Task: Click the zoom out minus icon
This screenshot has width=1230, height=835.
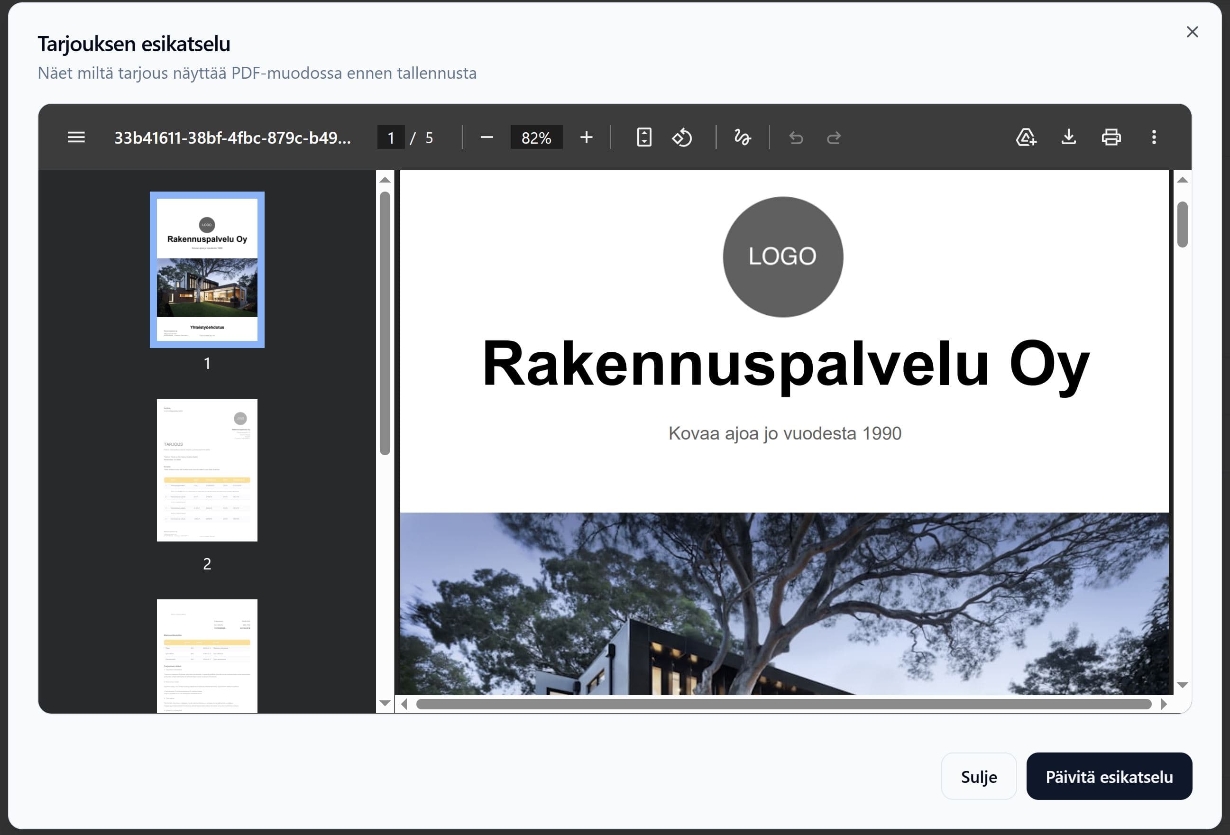Action: 486,138
